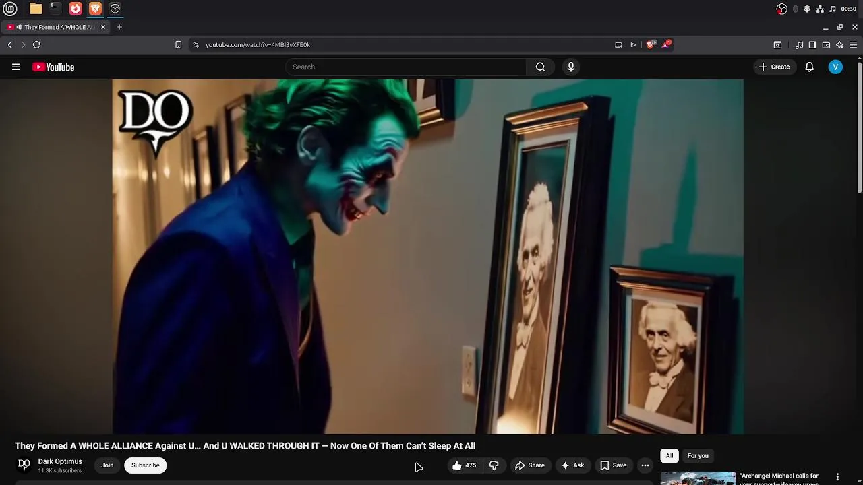The image size is (863, 485).
Task: Click the YouTube search magnifier button
Action: 540,67
